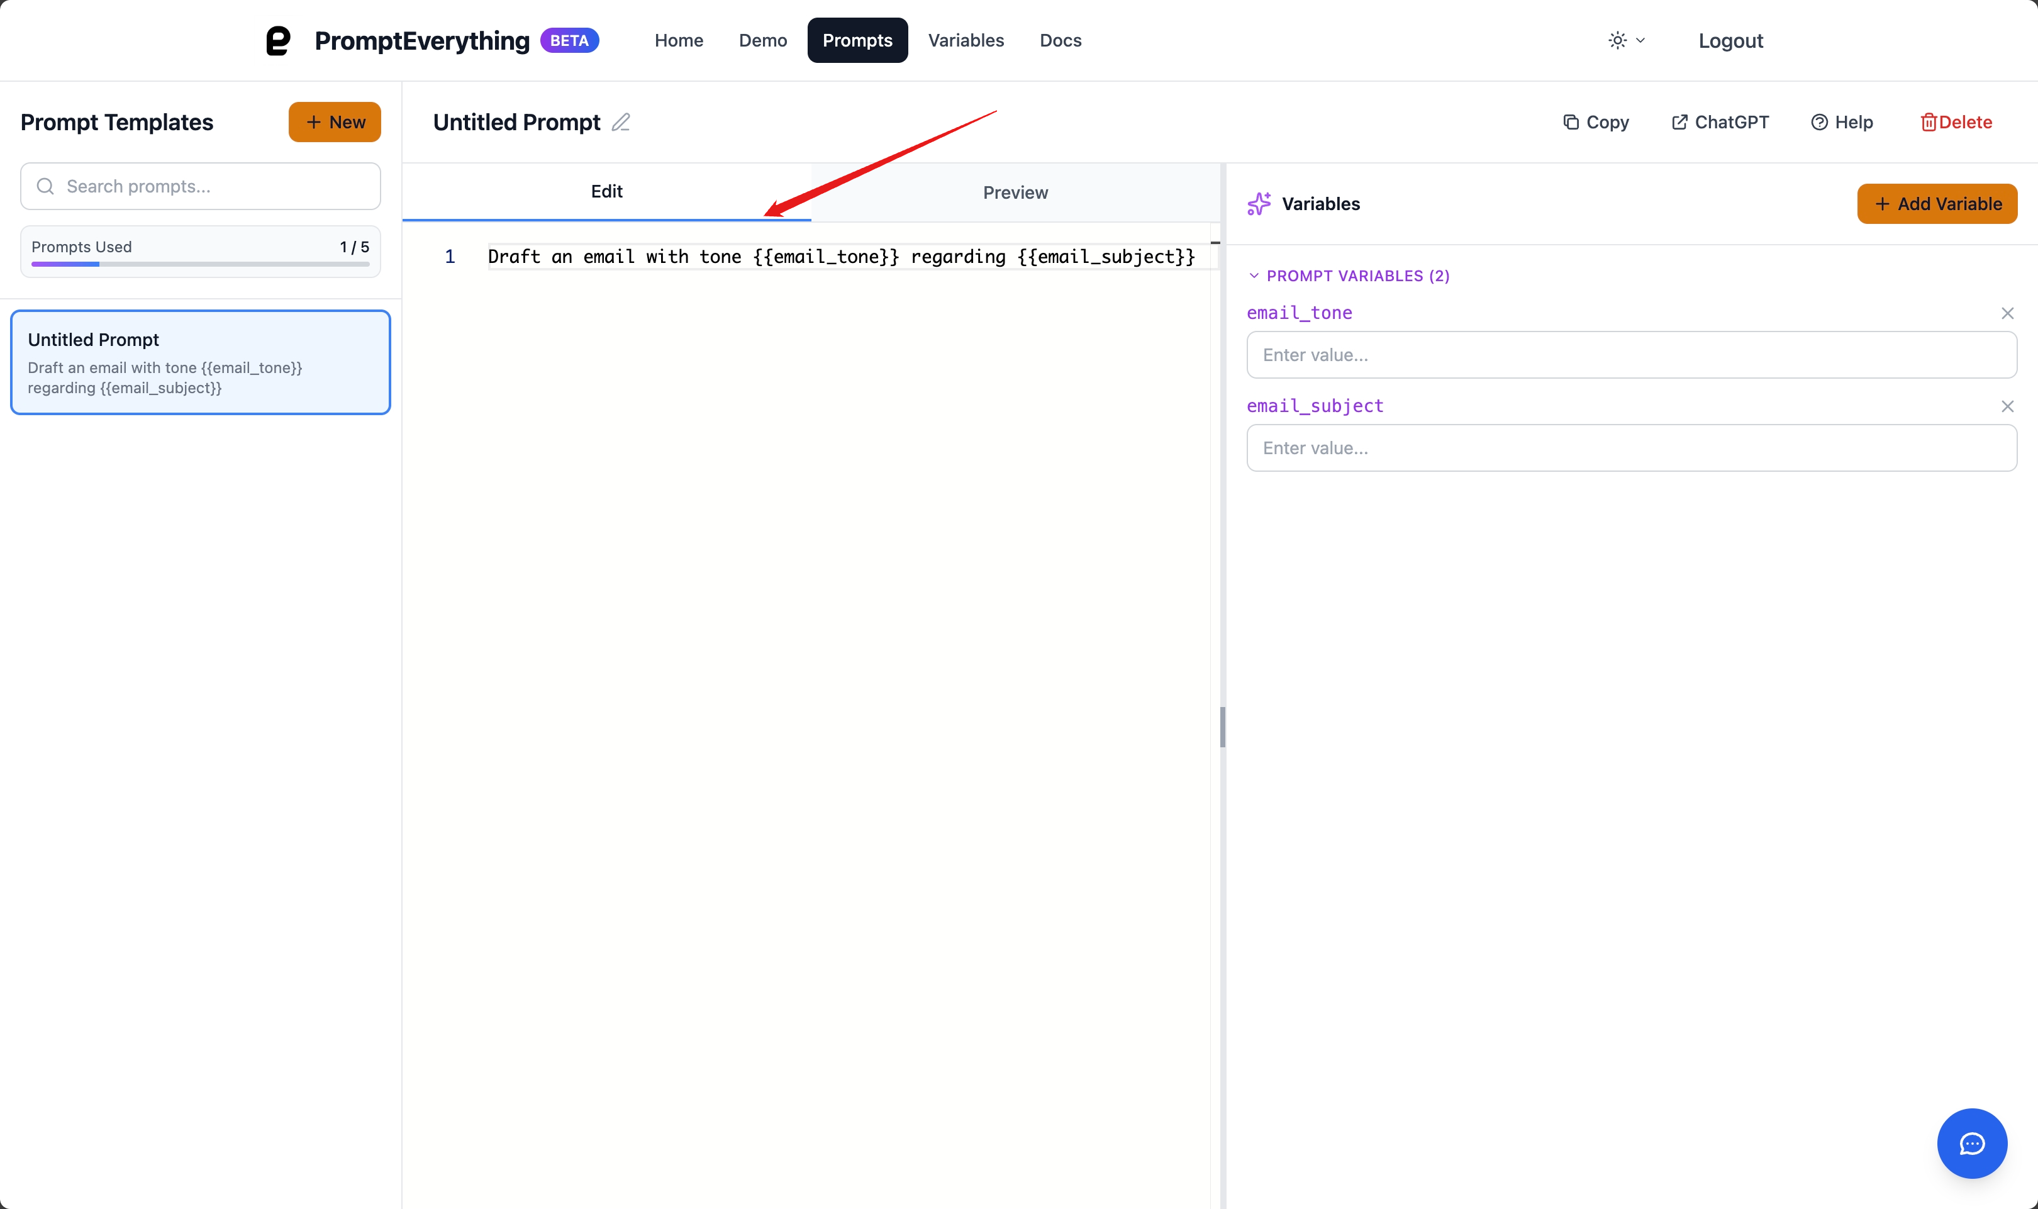
Task: Click the Variables sparkle icon
Action: coord(1259,204)
